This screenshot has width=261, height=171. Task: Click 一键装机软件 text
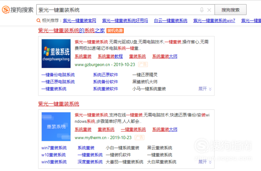[x=118, y=155]
